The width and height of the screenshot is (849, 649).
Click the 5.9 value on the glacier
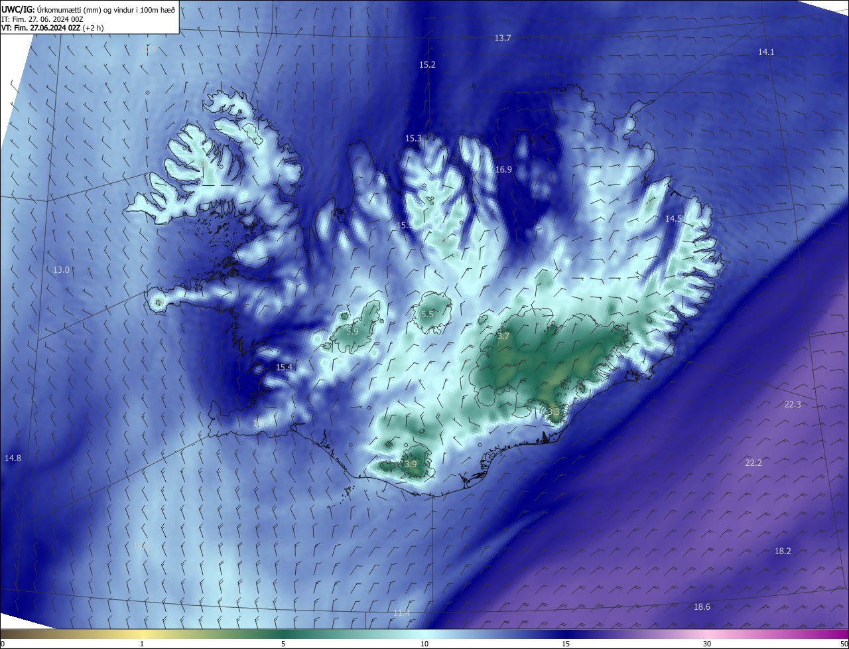click(x=352, y=332)
